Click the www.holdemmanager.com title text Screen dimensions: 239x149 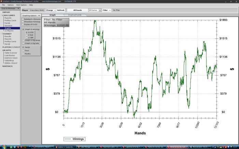[52, 1]
